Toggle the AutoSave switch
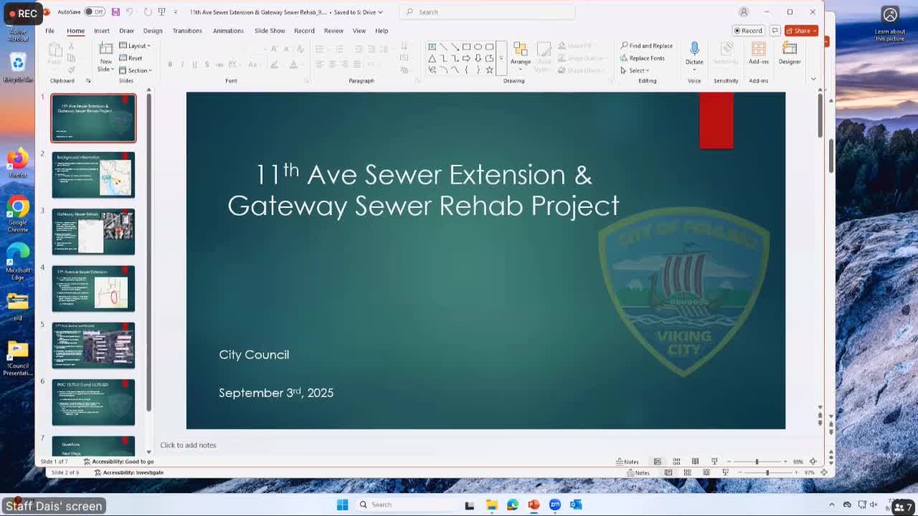This screenshot has height=516, width=918. point(94,11)
